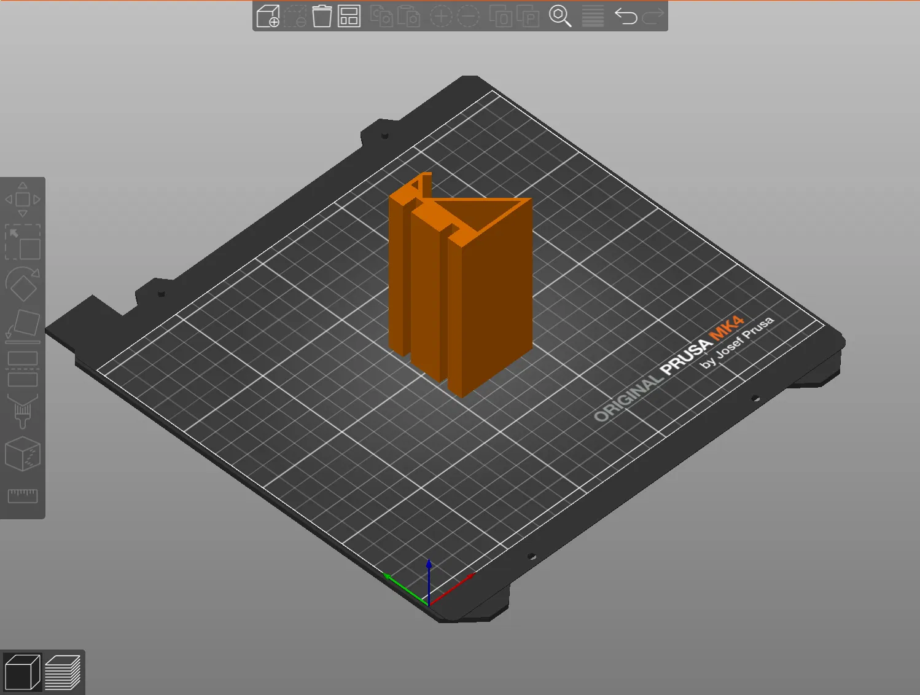Viewport: 920px width, 695px height.
Task: Activate the Place on face tool
Action: pos(23,326)
